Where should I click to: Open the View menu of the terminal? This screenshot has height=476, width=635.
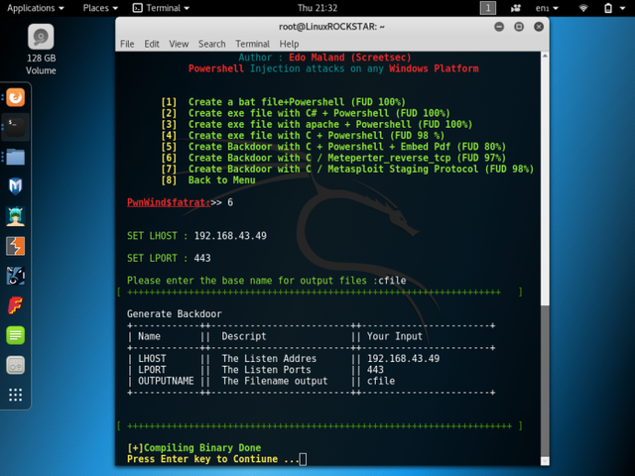coord(179,44)
